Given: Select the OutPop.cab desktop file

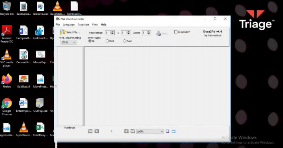Looking at the screenshot, I should tap(41, 105).
